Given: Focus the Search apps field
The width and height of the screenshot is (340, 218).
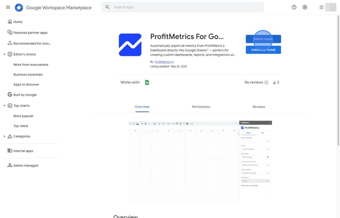Looking at the screenshot, I should pyautogui.click(x=182, y=7).
